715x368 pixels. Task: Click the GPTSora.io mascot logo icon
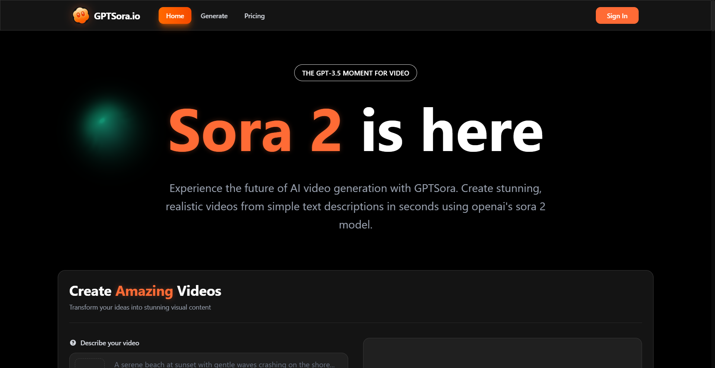pyautogui.click(x=80, y=15)
